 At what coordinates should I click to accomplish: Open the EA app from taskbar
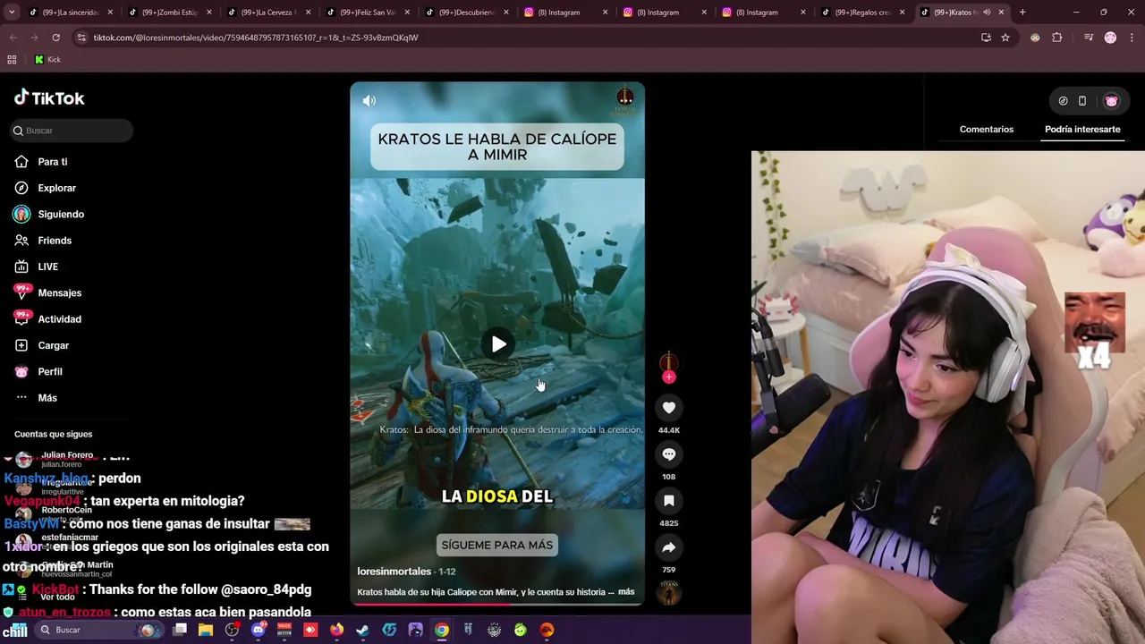pos(547,630)
